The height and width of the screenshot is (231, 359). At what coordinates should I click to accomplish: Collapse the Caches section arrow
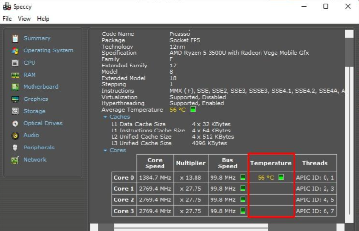click(x=105, y=117)
